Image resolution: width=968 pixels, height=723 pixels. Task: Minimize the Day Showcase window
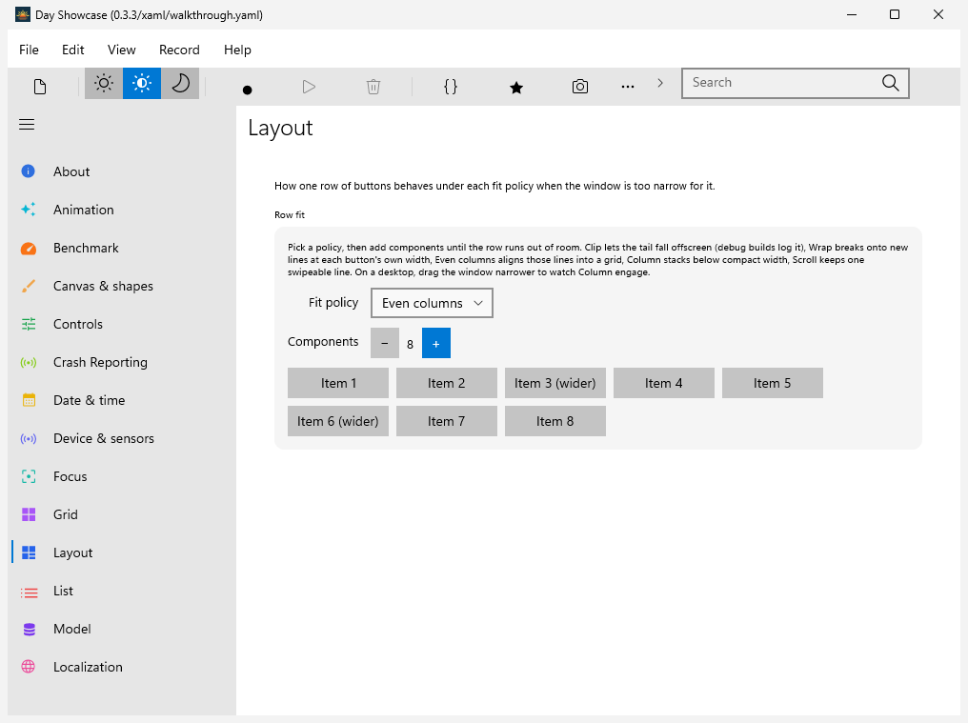[852, 15]
